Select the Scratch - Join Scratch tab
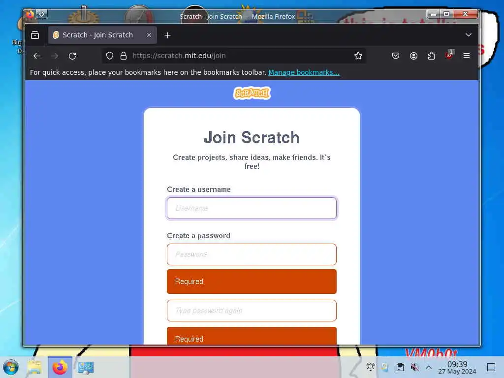Viewport: 504px width, 378px height. pyautogui.click(x=102, y=35)
